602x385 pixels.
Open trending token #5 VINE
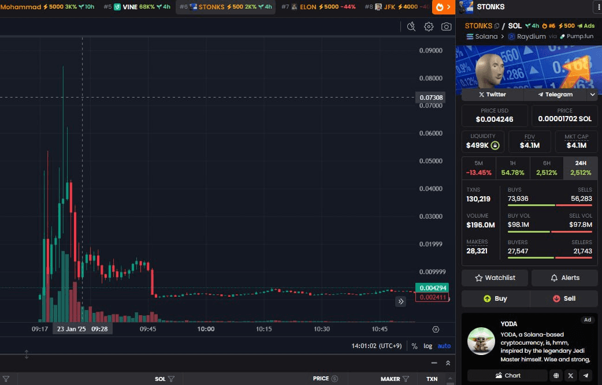[137, 7]
